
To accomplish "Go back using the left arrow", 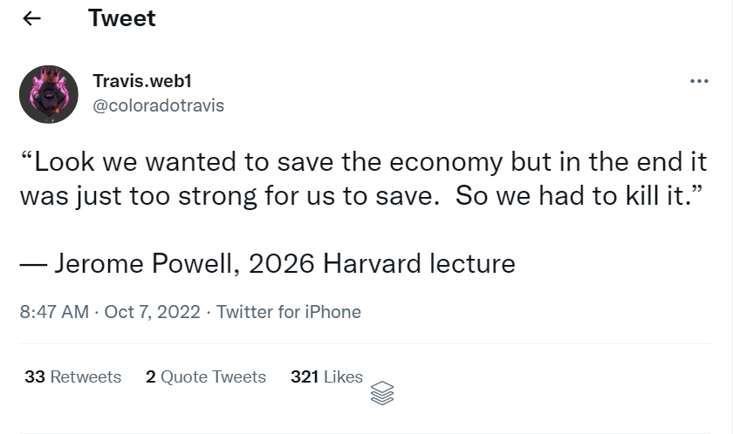I will tap(32, 19).
